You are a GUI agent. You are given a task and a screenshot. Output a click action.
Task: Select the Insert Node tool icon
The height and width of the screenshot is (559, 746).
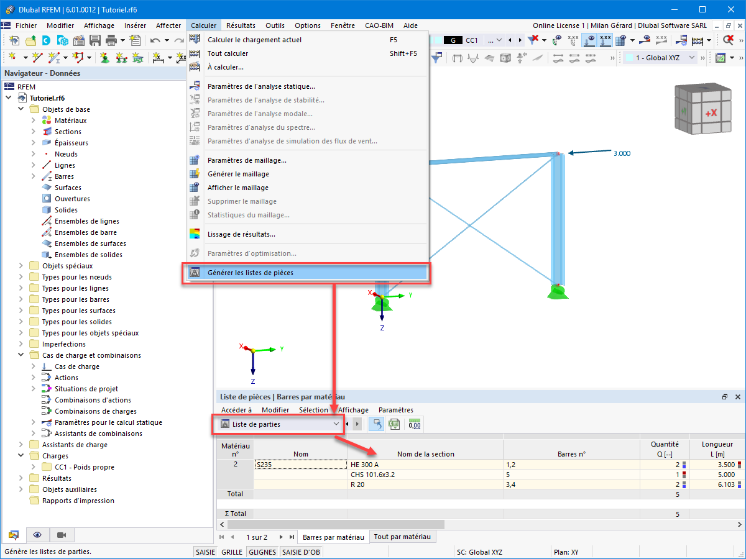click(12, 57)
